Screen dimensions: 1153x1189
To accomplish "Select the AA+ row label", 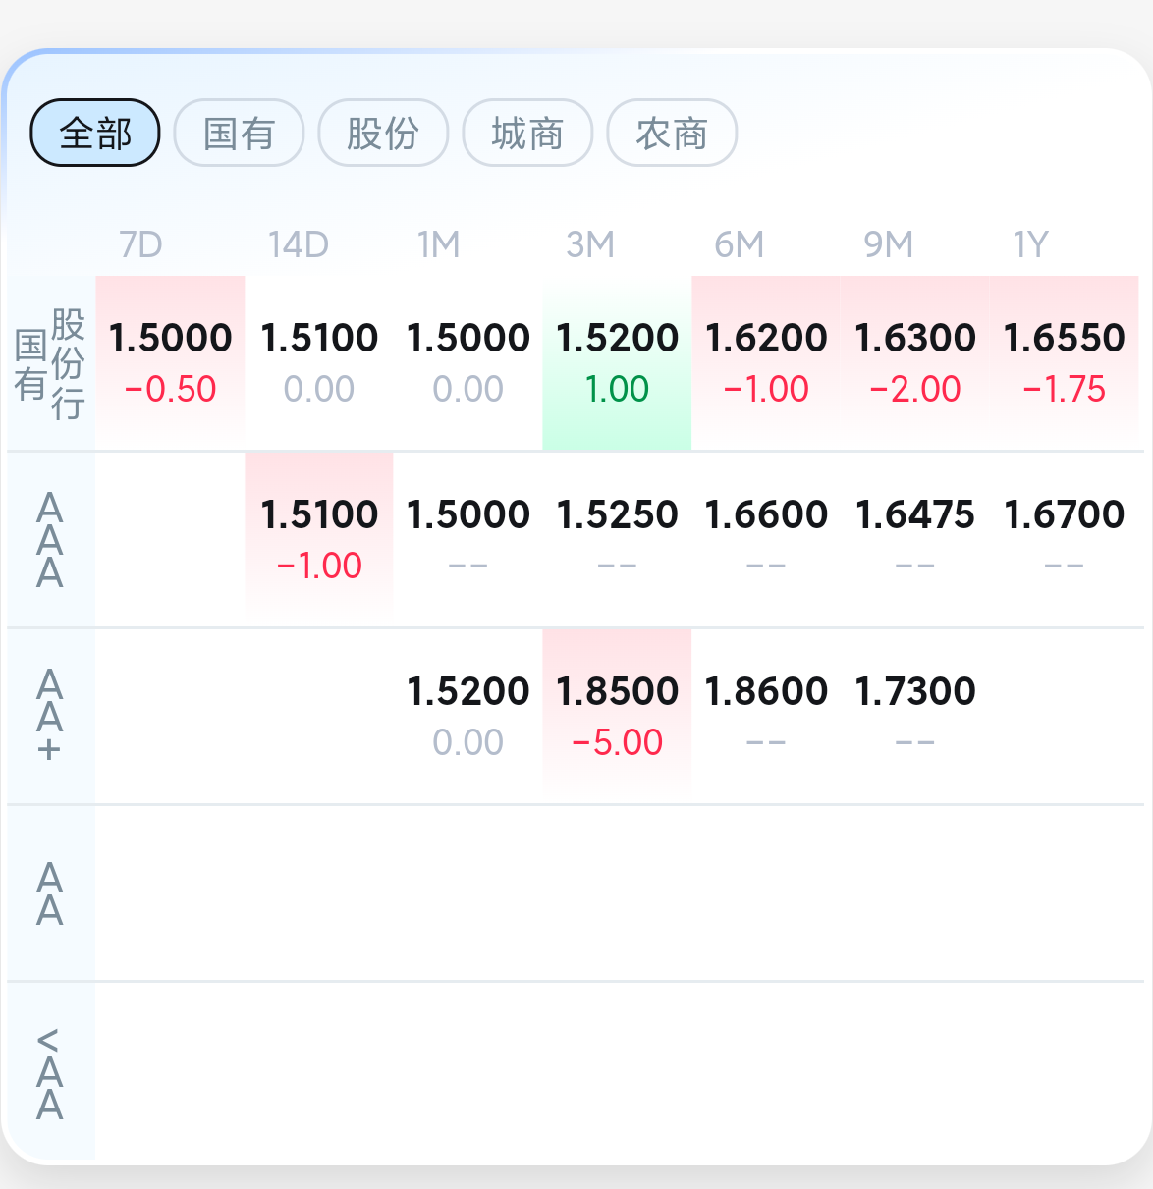I will click(50, 717).
